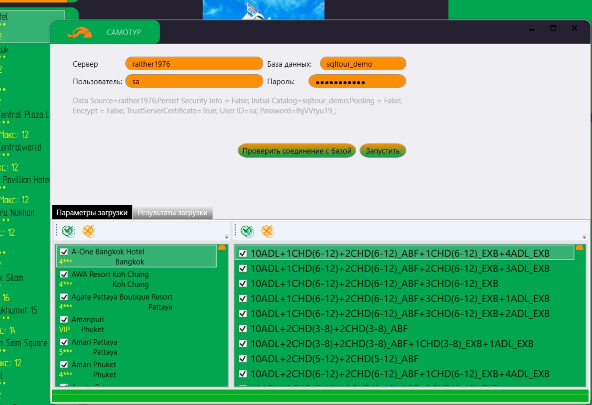Click the uncheck-all icon above the hotels list

(89, 231)
